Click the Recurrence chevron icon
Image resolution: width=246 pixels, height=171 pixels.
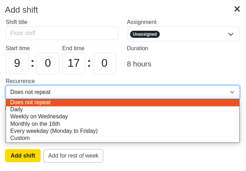[232, 92]
